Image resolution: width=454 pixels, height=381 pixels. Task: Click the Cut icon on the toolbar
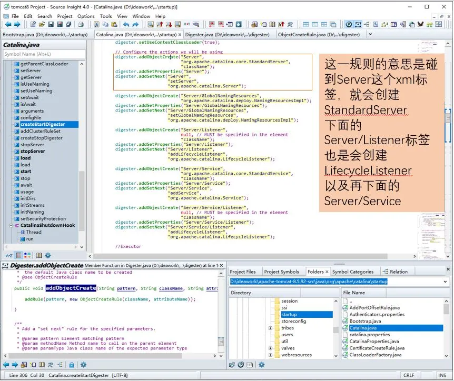tap(97, 24)
